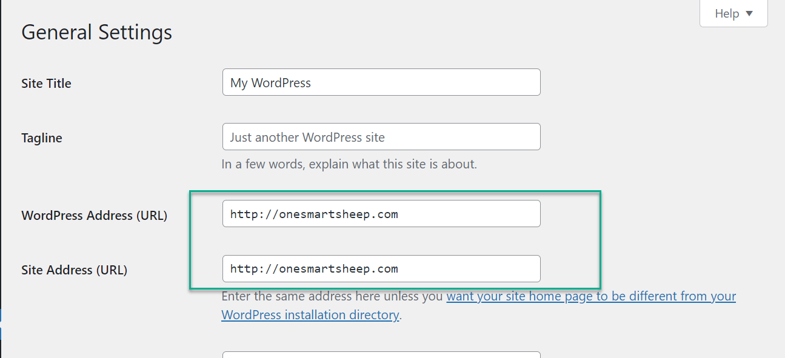Click the WordPress Address (URL) label
The height and width of the screenshot is (358, 785).
click(x=94, y=216)
